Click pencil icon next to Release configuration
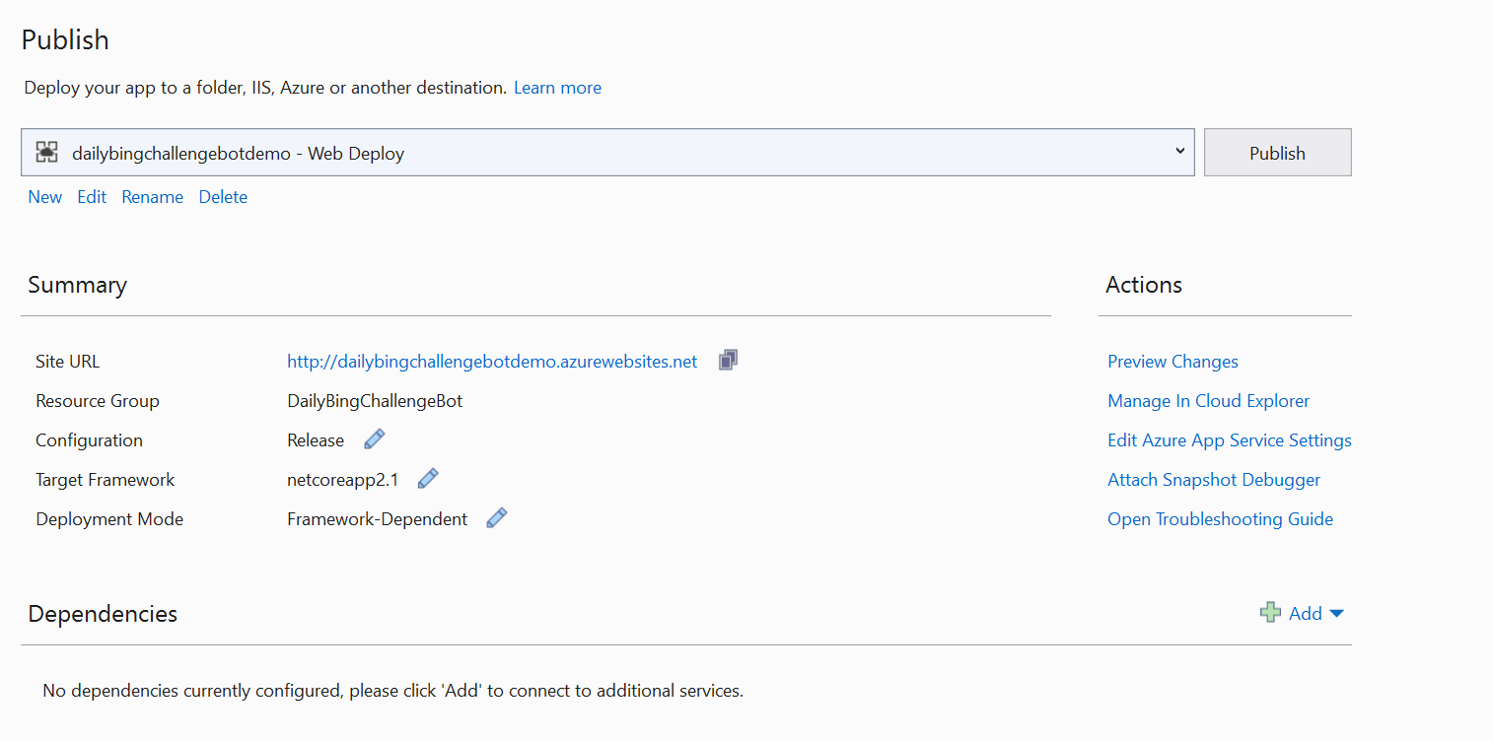The width and height of the screenshot is (1493, 741). (x=374, y=439)
